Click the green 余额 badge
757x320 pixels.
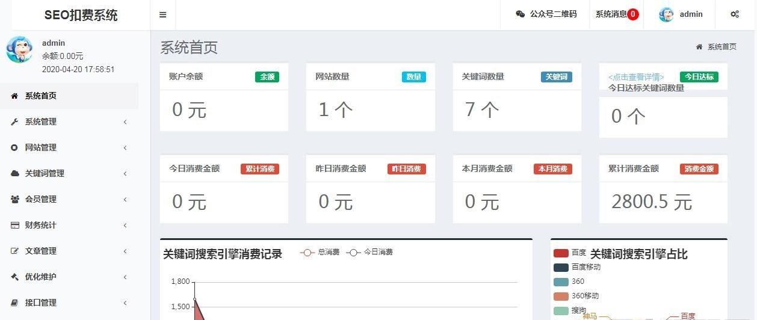(x=267, y=77)
